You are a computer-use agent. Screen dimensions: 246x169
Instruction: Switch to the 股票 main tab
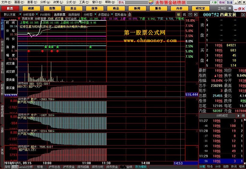pyautogui.click(x=10, y=8)
